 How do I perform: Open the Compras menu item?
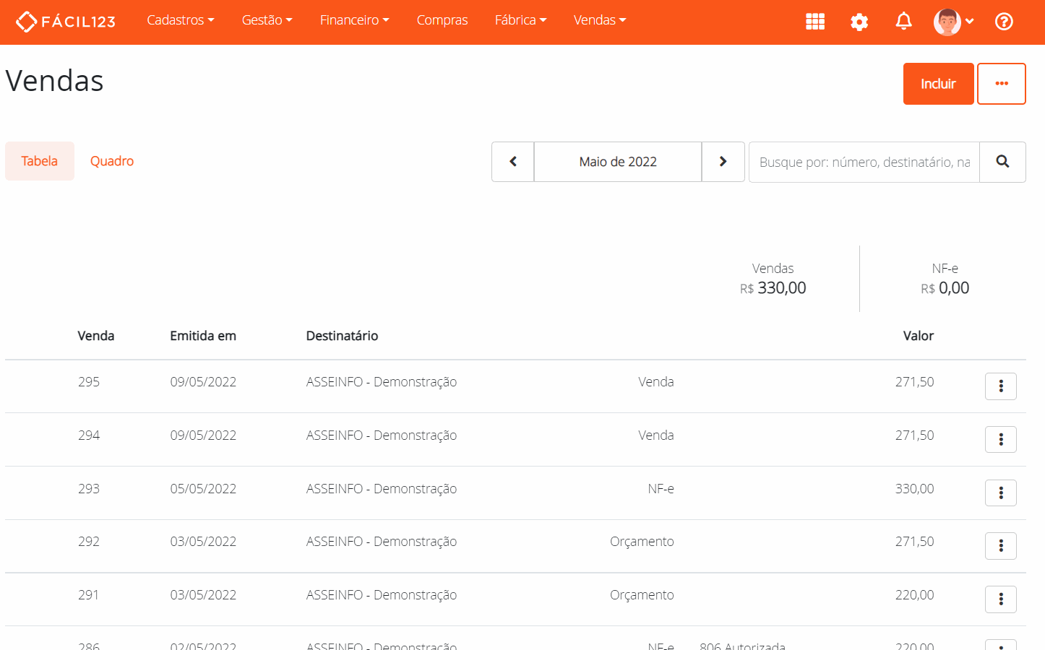click(x=442, y=20)
